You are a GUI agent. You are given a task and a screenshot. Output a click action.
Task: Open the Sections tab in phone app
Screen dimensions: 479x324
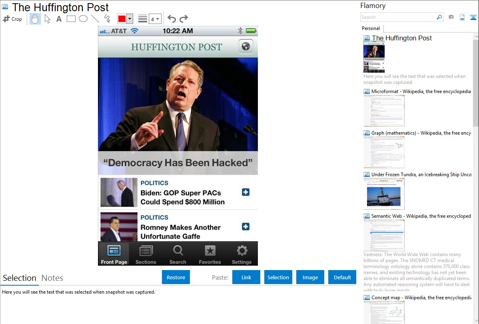point(146,254)
